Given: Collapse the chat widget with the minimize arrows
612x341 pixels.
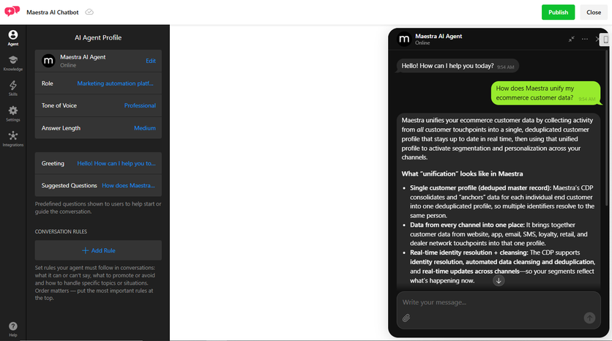Looking at the screenshot, I should coord(572,39).
